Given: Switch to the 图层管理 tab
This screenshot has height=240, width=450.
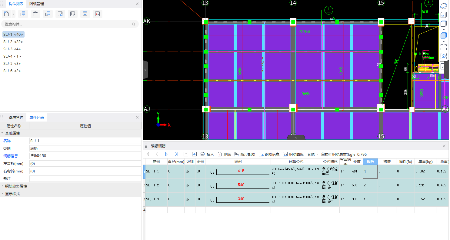Looking at the screenshot, I should click(x=16, y=118).
